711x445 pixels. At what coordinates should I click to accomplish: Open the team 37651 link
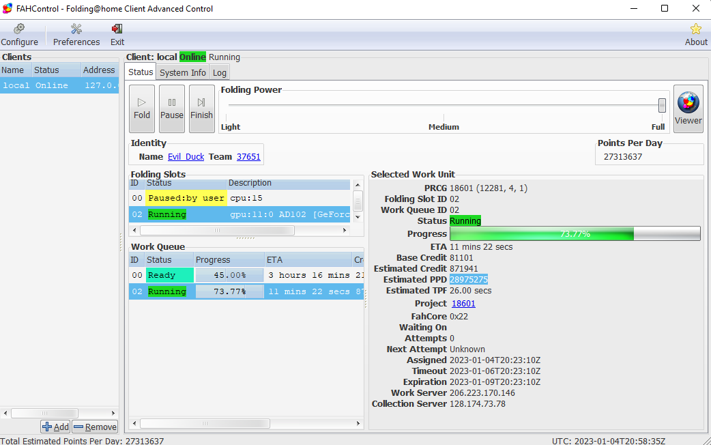pyautogui.click(x=248, y=156)
